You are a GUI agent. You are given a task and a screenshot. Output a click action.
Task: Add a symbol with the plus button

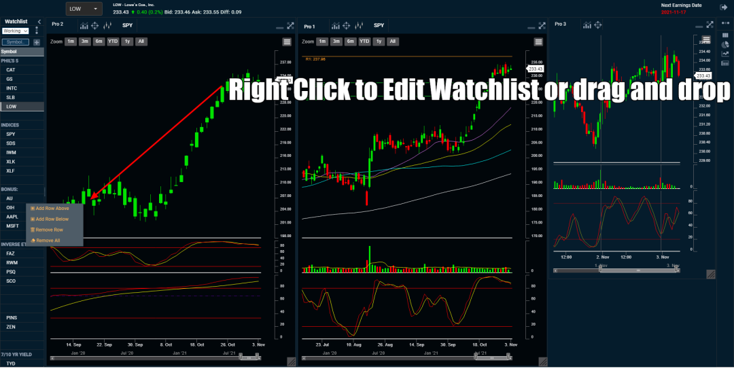click(x=37, y=42)
